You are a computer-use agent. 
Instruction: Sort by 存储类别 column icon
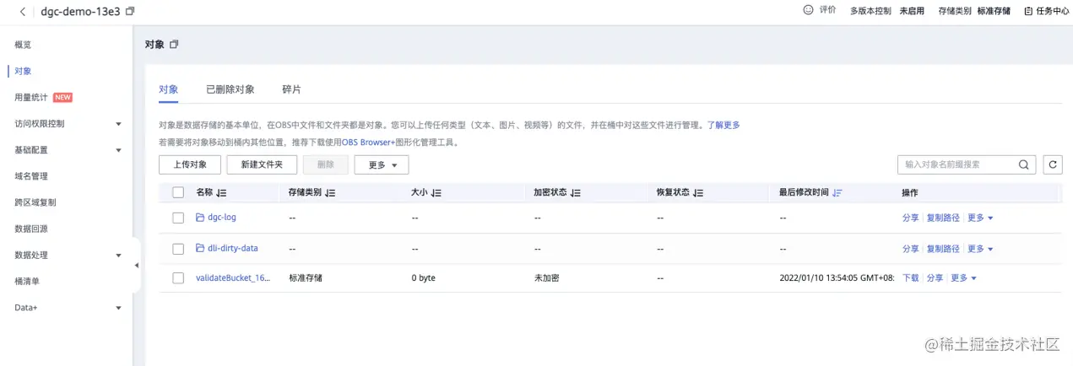[330, 193]
